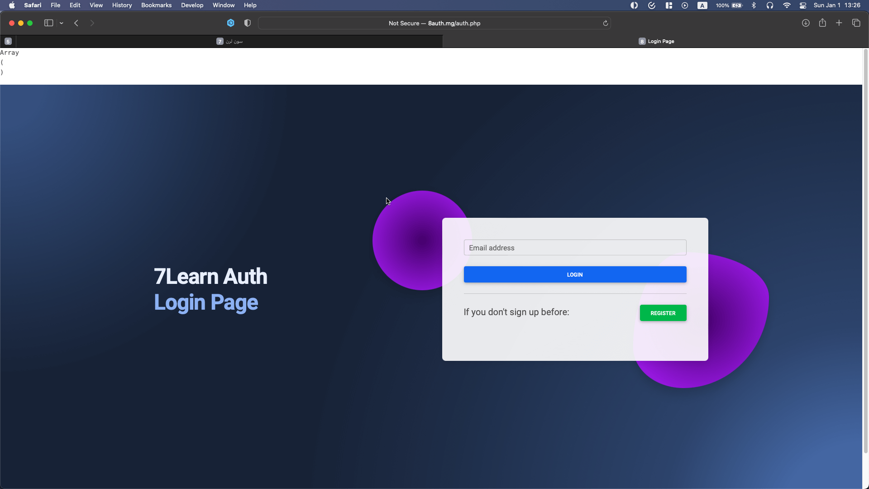Image resolution: width=869 pixels, height=489 pixels.
Task: Open the Help menu
Action: [250, 5]
